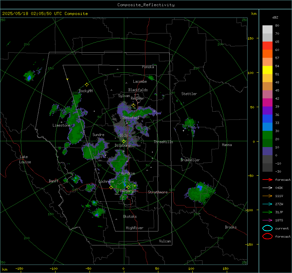Click the Okotoks town label
This screenshot has height=273, width=292.
130,217
